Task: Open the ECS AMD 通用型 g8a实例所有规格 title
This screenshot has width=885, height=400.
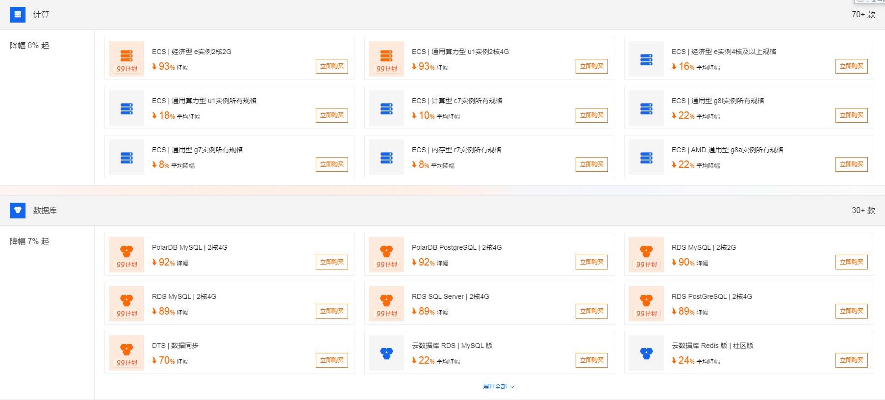Action: [x=728, y=150]
